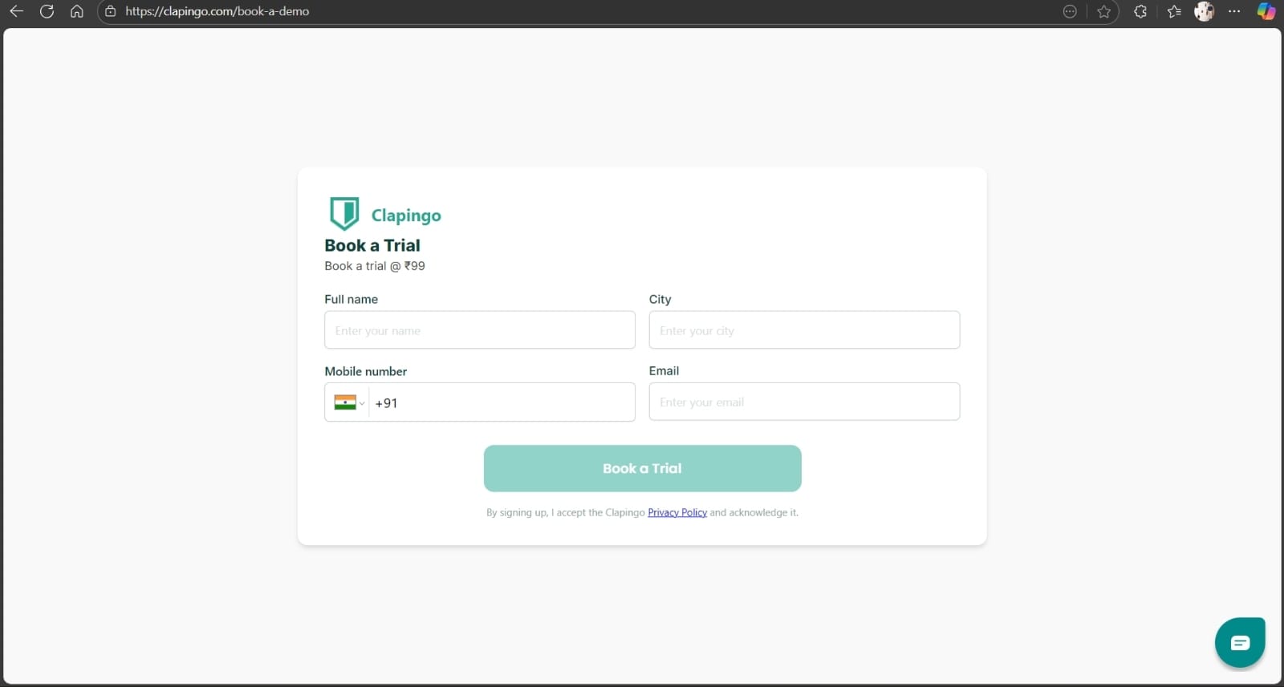Click the 'Mobile number' field label
1284x687 pixels.
pos(365,371)
